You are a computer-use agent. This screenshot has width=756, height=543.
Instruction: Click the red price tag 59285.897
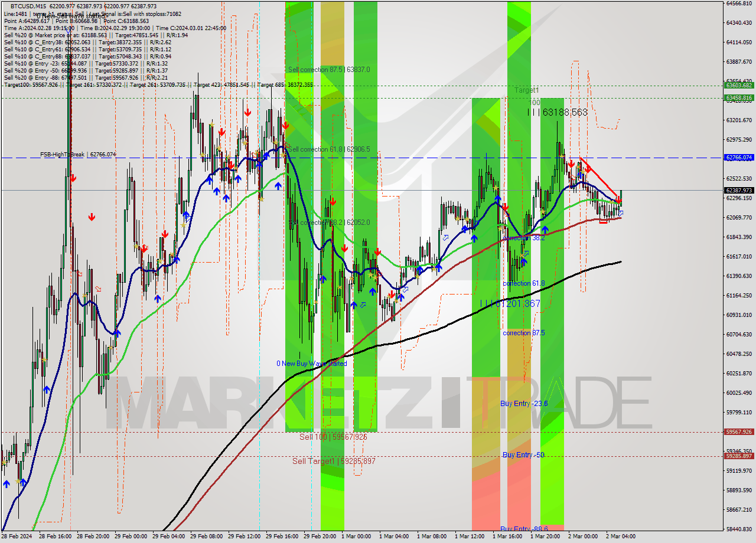738,456
